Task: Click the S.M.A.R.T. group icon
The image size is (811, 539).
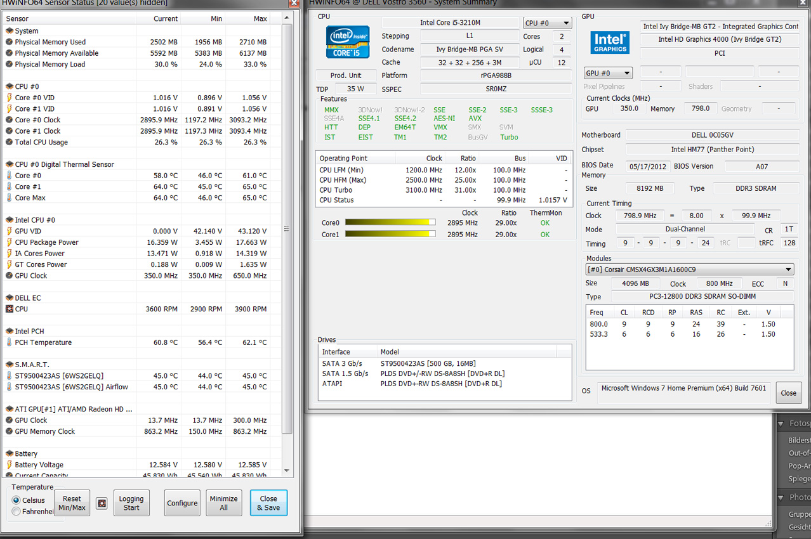Action: pos(9,365)
